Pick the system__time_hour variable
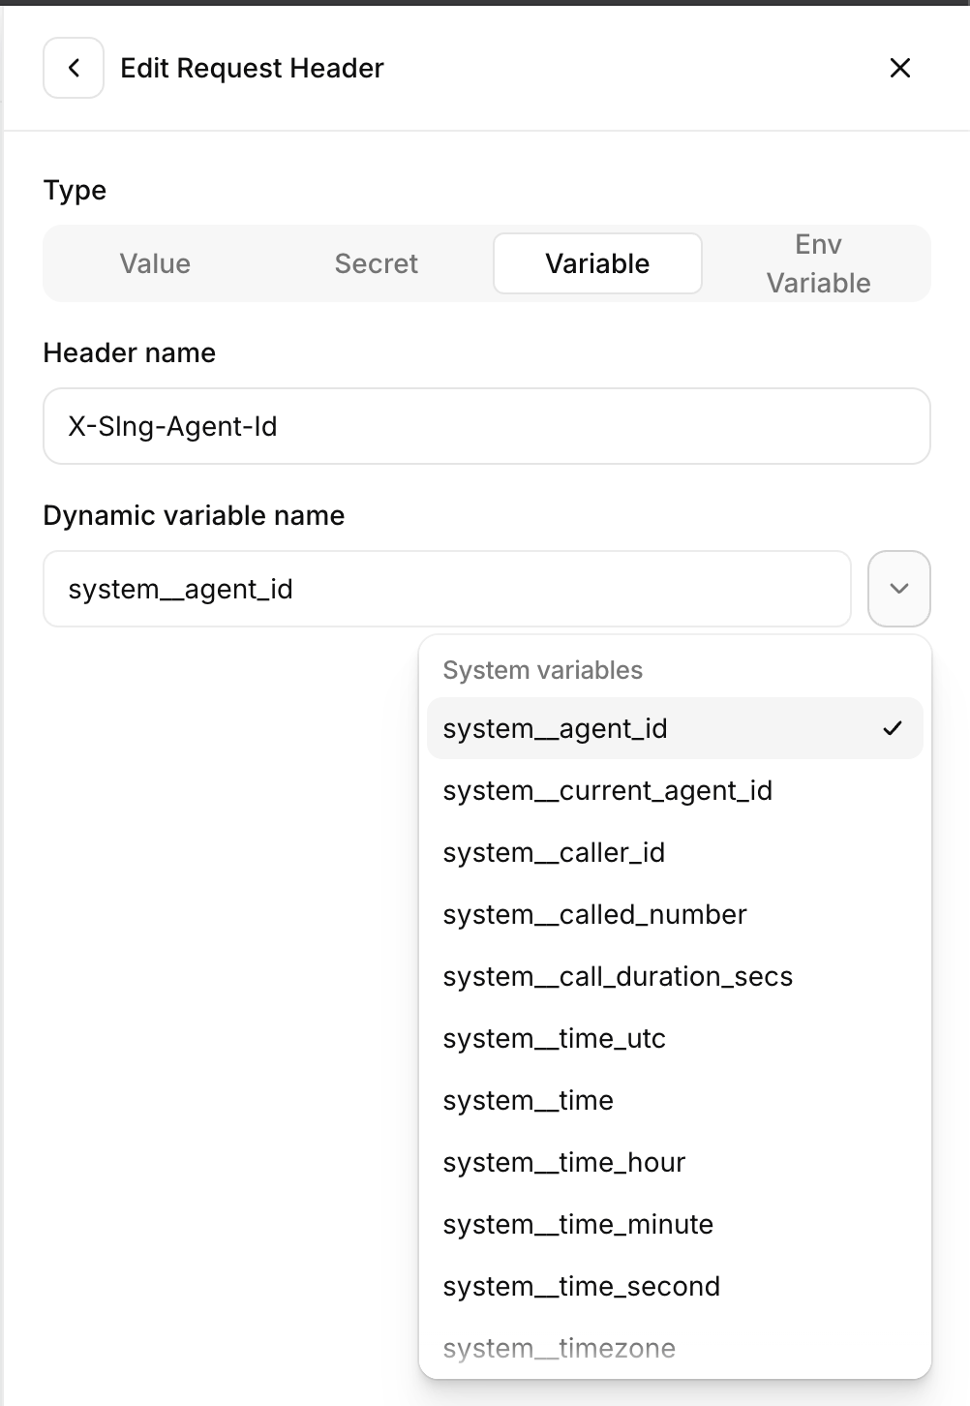 pos(675,1162)
